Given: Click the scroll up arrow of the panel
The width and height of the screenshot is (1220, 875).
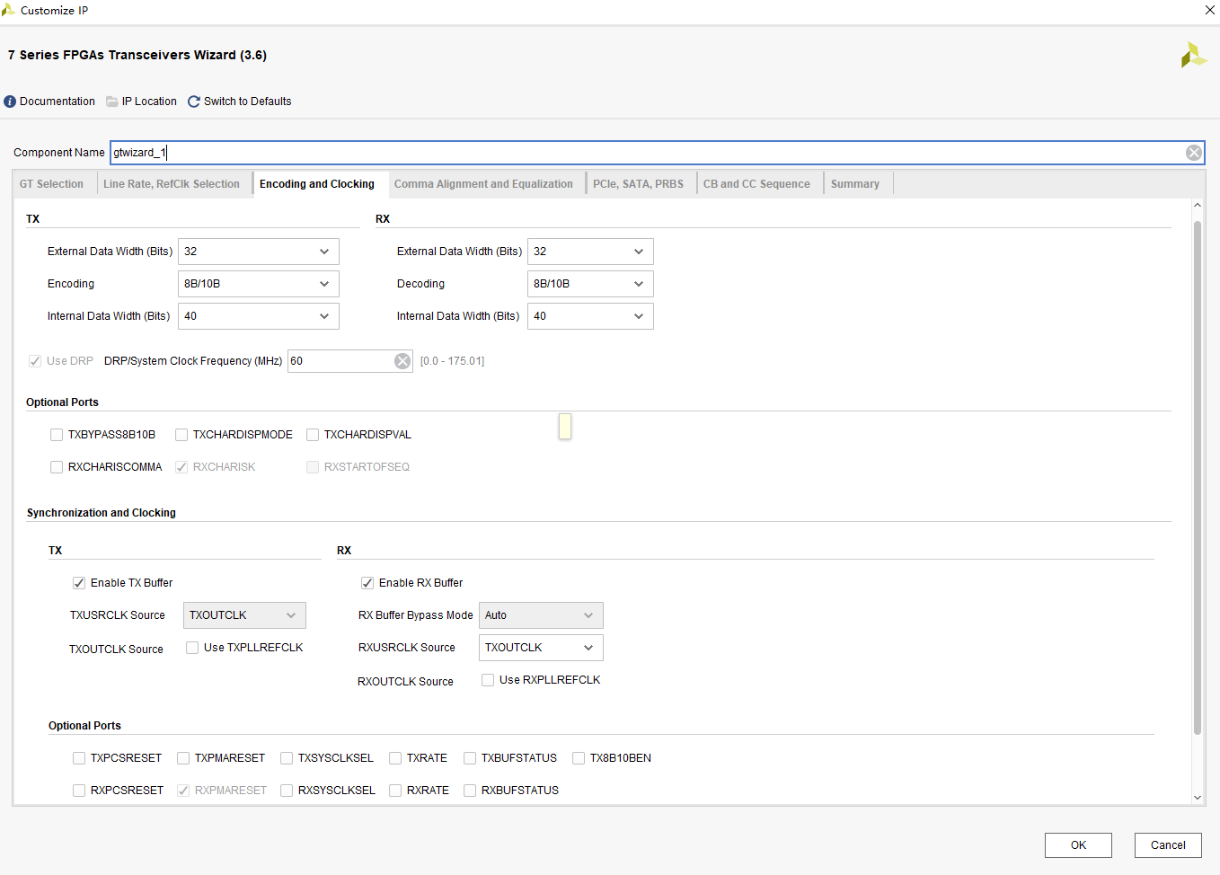Looking at the screenshot, I should point(1197,205).
